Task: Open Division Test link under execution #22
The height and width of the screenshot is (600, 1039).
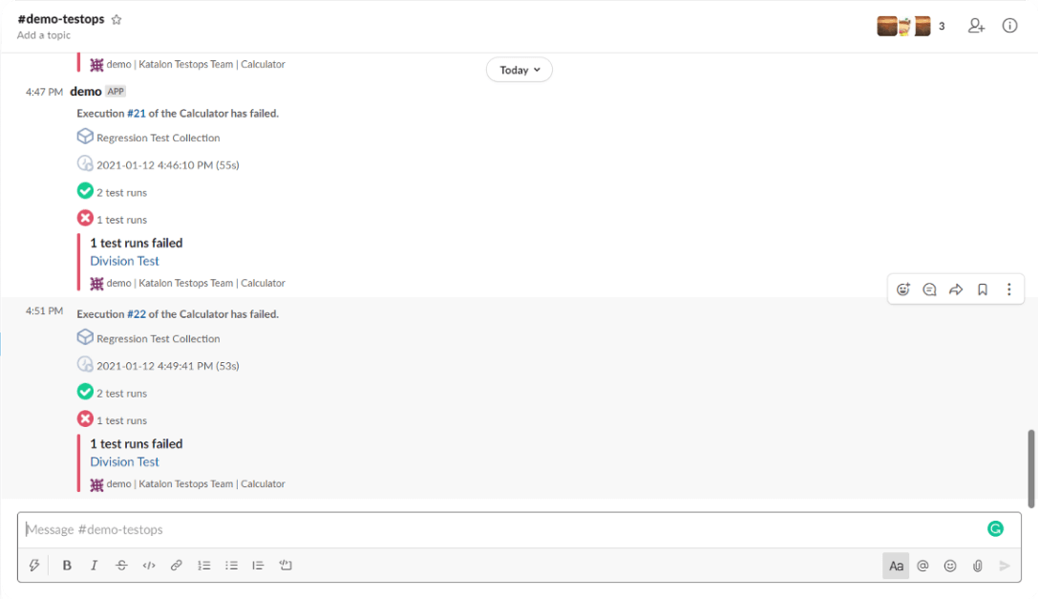Action: [x=124, y=461]
